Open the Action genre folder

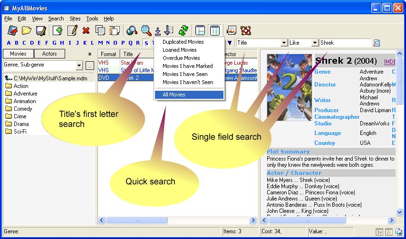17,86
